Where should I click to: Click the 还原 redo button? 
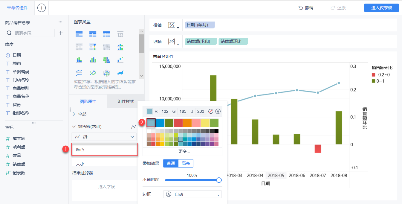[338, 8]
